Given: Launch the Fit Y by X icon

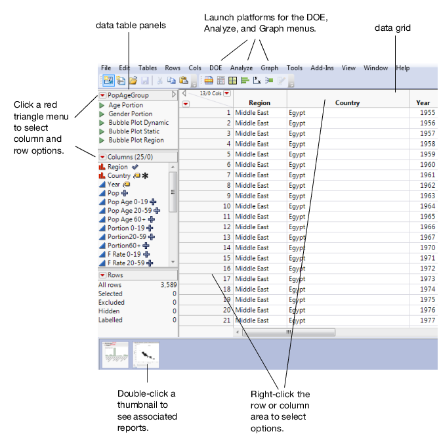Looking at the screenshot, I should click(257, 81).
